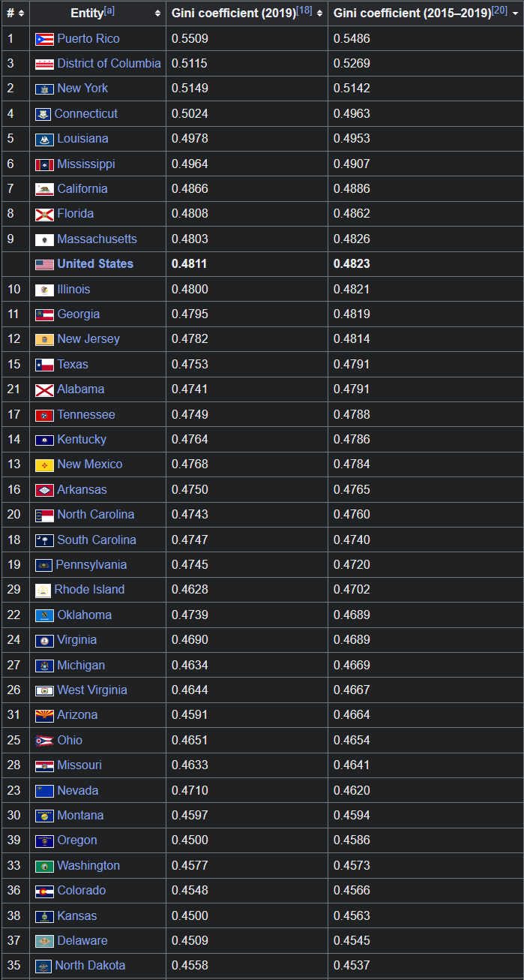Viewport: 524px width, 980px height.
Task: Click the New Mexico flag icon
Action: [x=44, y=464]
